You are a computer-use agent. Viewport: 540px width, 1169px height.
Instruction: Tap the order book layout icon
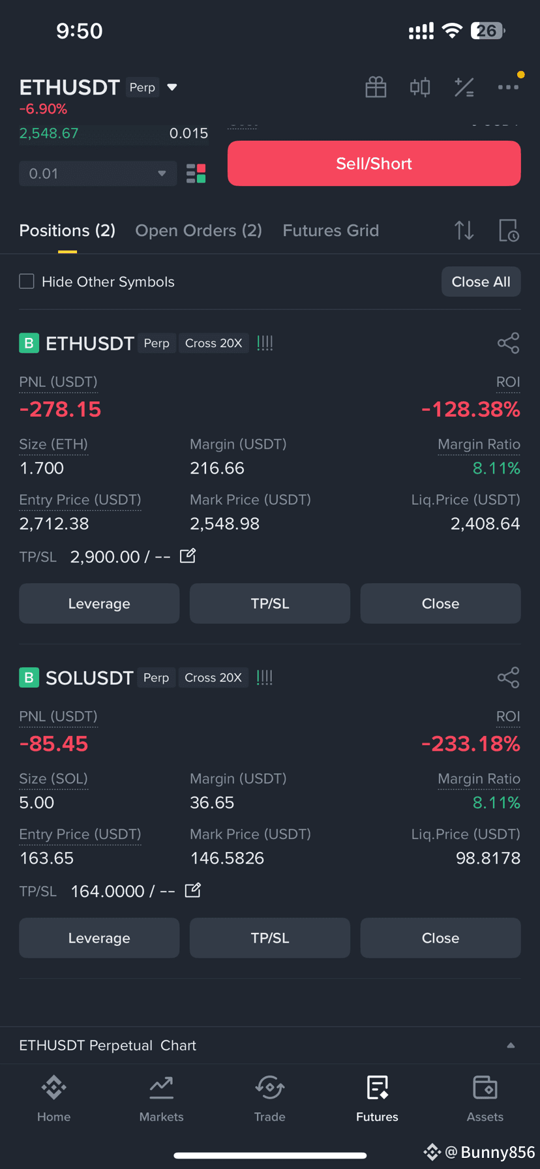pos(196,174)
